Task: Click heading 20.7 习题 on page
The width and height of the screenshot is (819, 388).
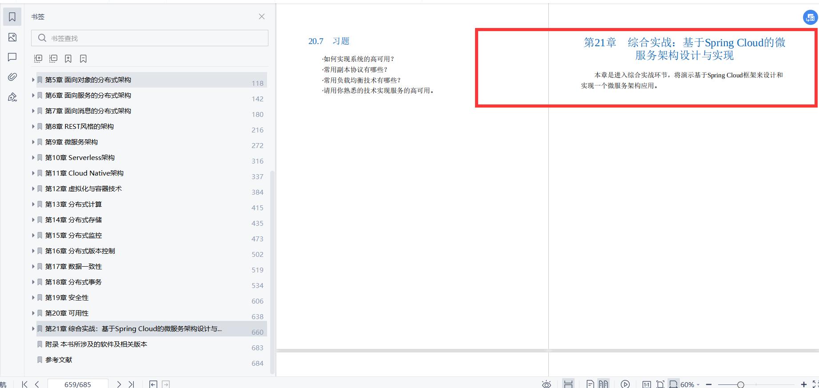Action: [329, 41]
